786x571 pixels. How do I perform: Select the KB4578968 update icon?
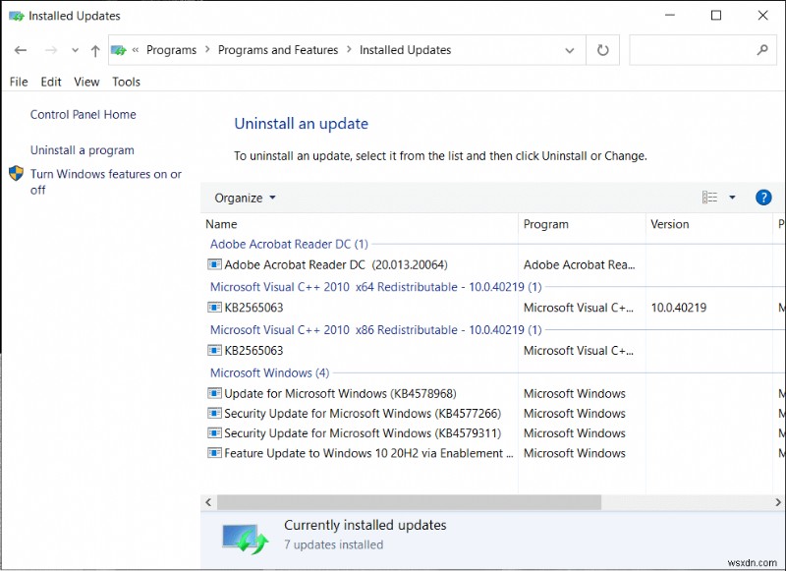coord(213,393)
